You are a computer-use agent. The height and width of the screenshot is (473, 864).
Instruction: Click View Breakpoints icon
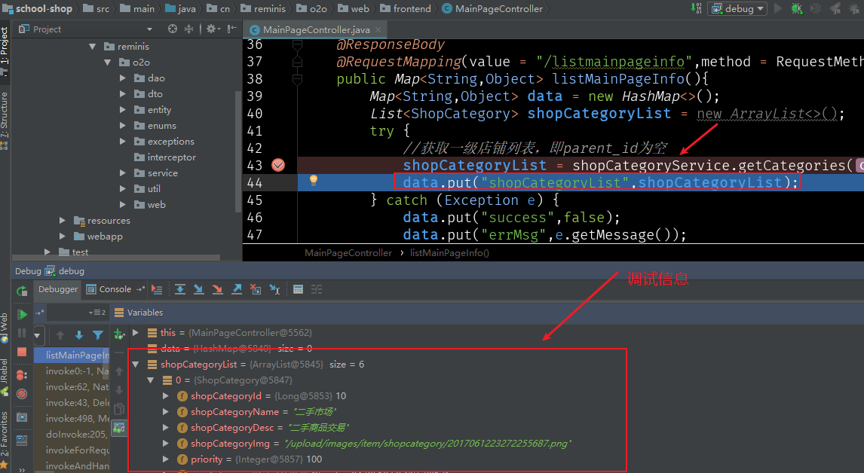click(x=22, y=375)
